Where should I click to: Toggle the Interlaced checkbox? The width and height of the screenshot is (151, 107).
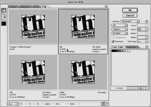pyautogui.click(x=113, y=41)
